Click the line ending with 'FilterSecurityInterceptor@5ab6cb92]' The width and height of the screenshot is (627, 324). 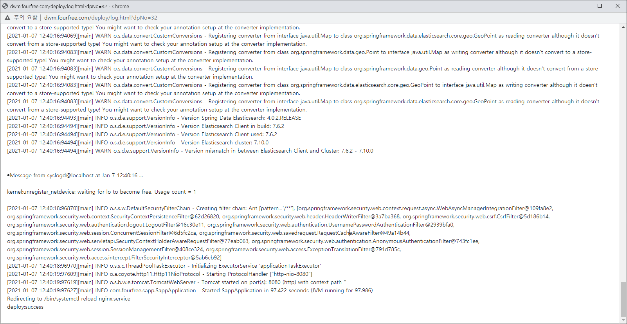pos(114,258)
